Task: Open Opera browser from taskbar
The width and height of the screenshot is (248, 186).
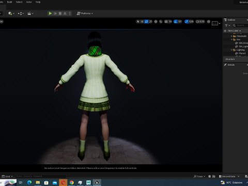Action: tap(63, 182)
